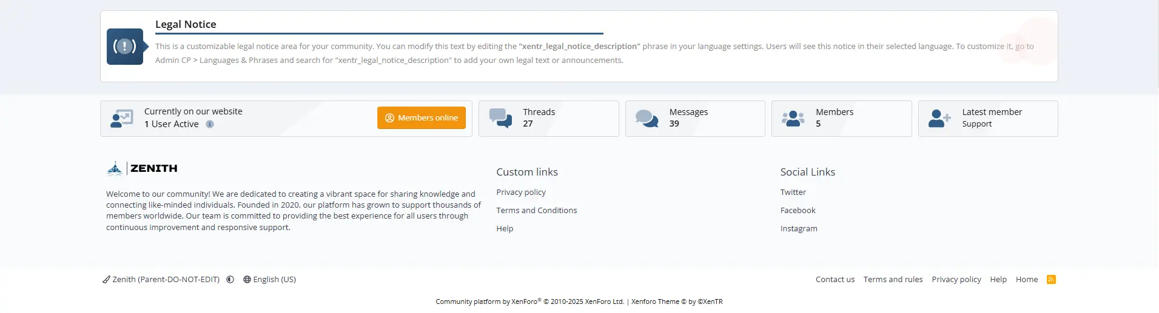This screenshot has height=313, width=1159.
Task: Click the Custom links heading
Action: click(527, 172)
